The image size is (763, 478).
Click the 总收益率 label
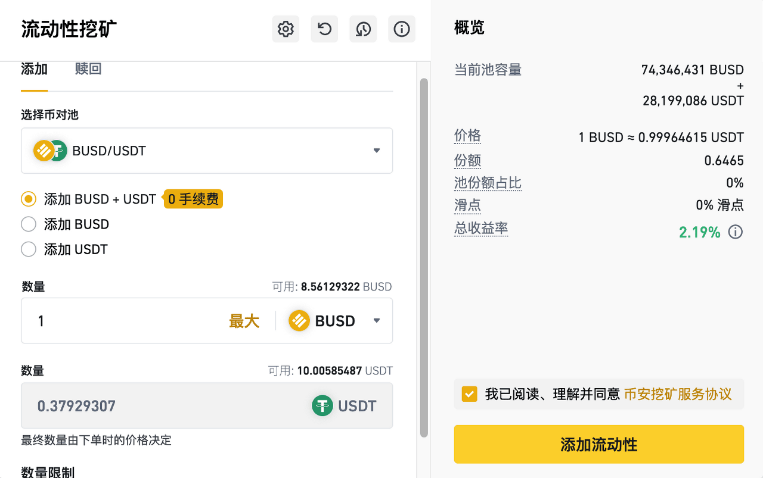pyautogui.click(x=481, y=228)
